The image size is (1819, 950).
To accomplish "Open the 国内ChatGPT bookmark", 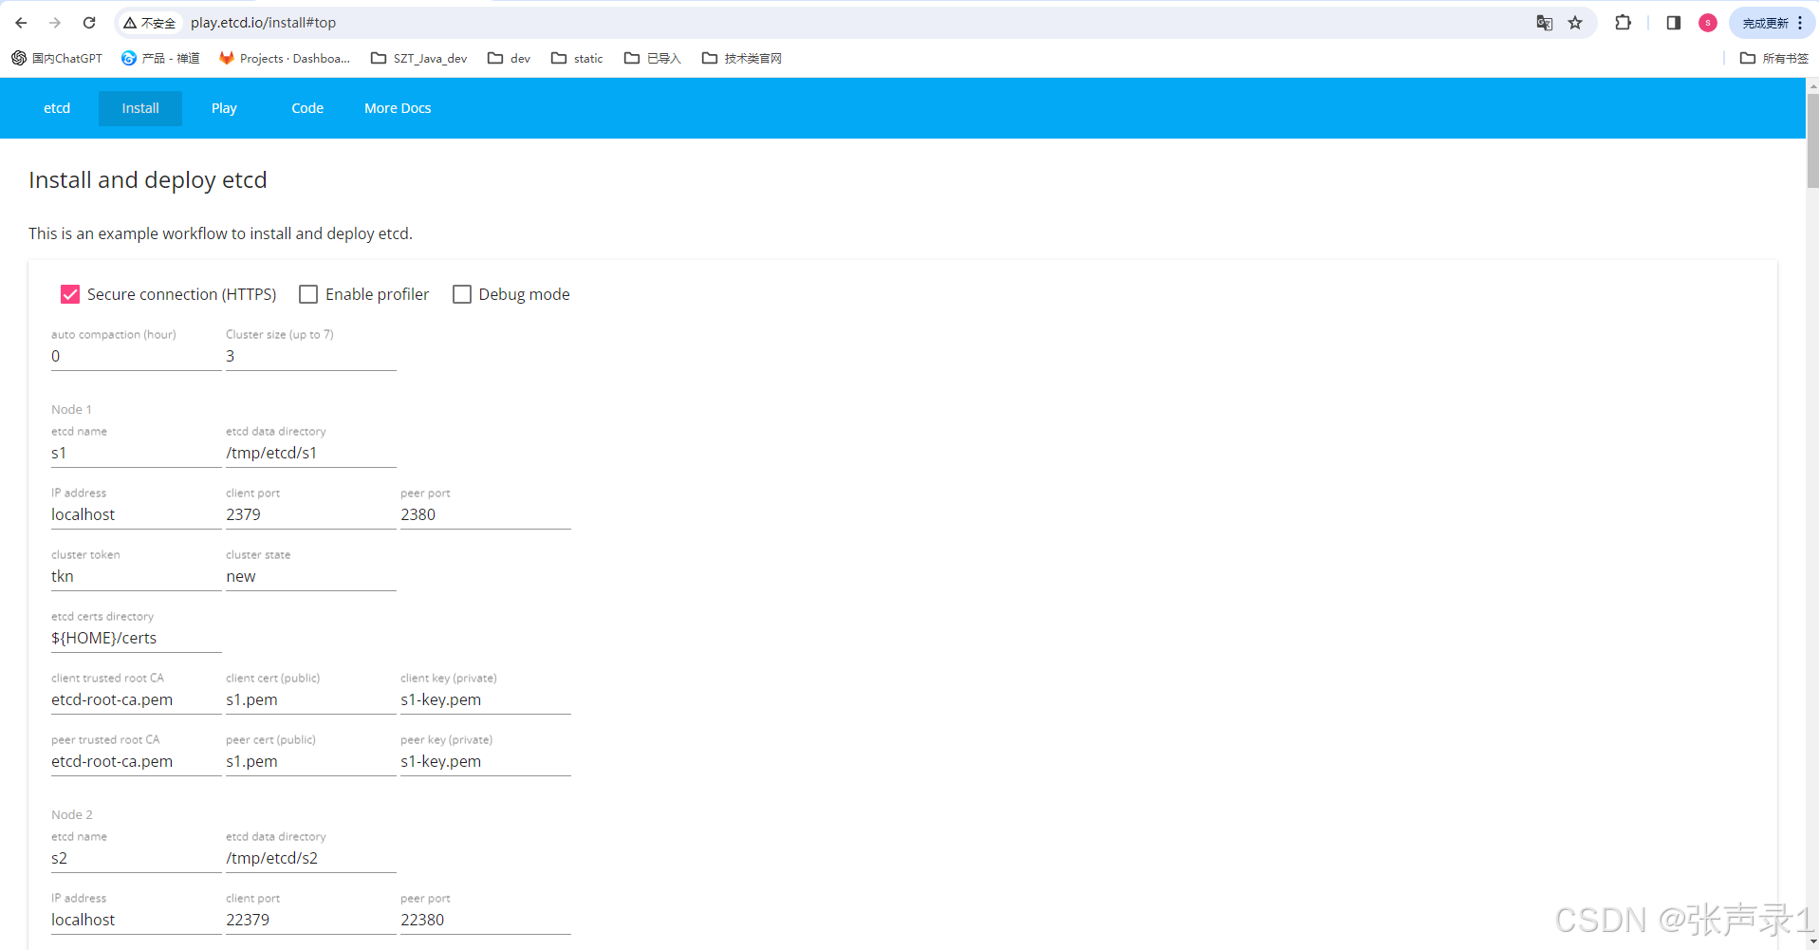I will 57,58.
